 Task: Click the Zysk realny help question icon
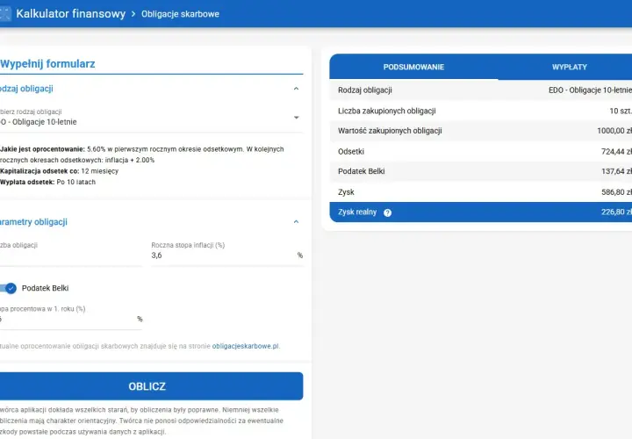pyautogui.click(x=387, y=212)
